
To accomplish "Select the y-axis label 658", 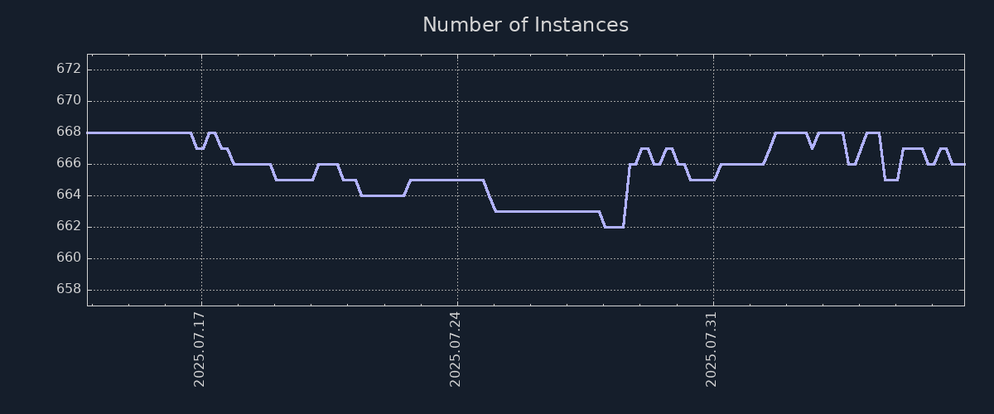I will (69, 289).
